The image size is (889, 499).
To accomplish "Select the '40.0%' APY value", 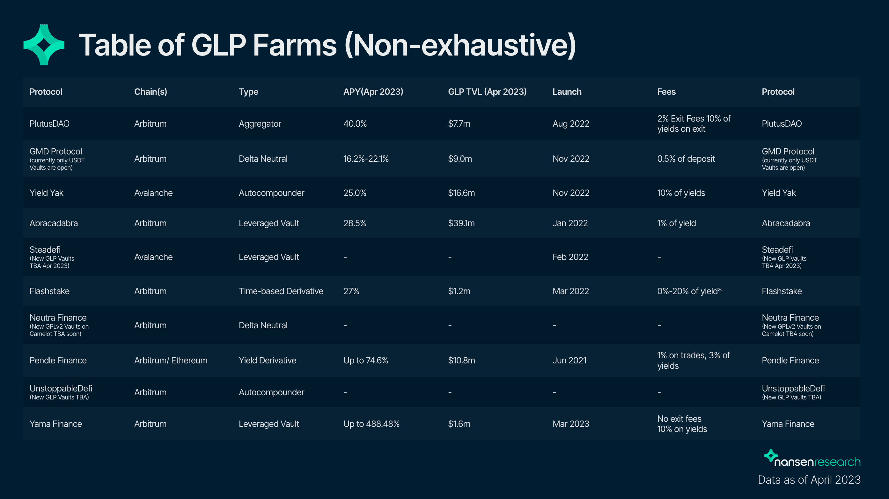I will (355, 123).
